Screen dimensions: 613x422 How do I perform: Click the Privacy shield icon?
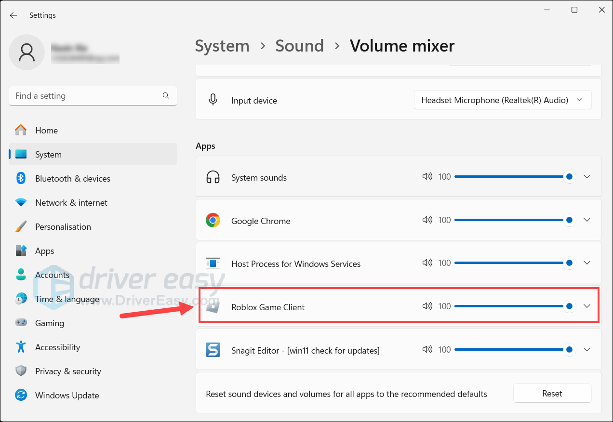click(21, 371)
